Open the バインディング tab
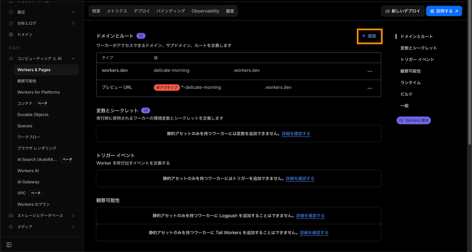The height and width of the screenshot is (252, 472). click(170, 11)
